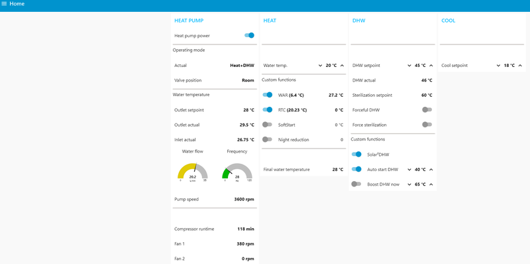The width and height of the screenshot is (530, 264).
Task: Click the COOL panel heading
Action: 449,21
